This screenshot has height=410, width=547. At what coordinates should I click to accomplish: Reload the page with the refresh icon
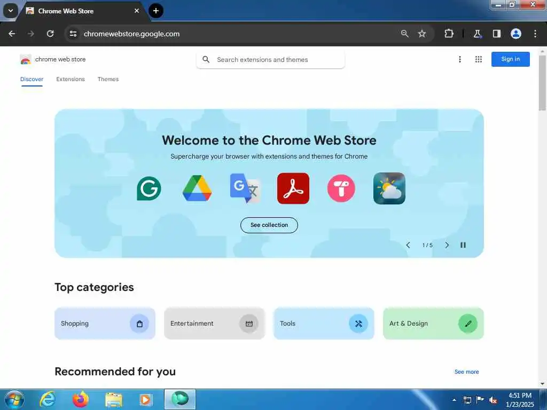(50, 34)
